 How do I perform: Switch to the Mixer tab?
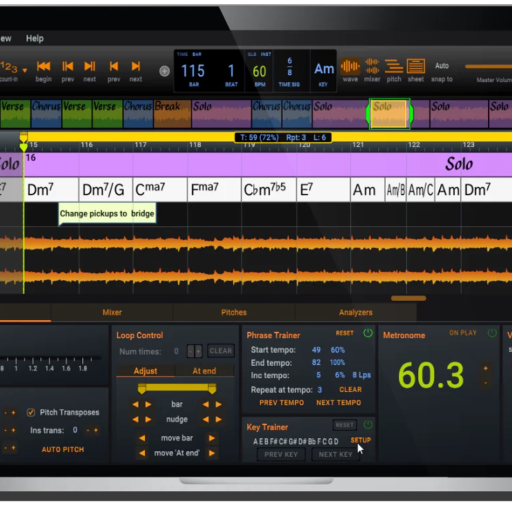click(x=112, y=312)
